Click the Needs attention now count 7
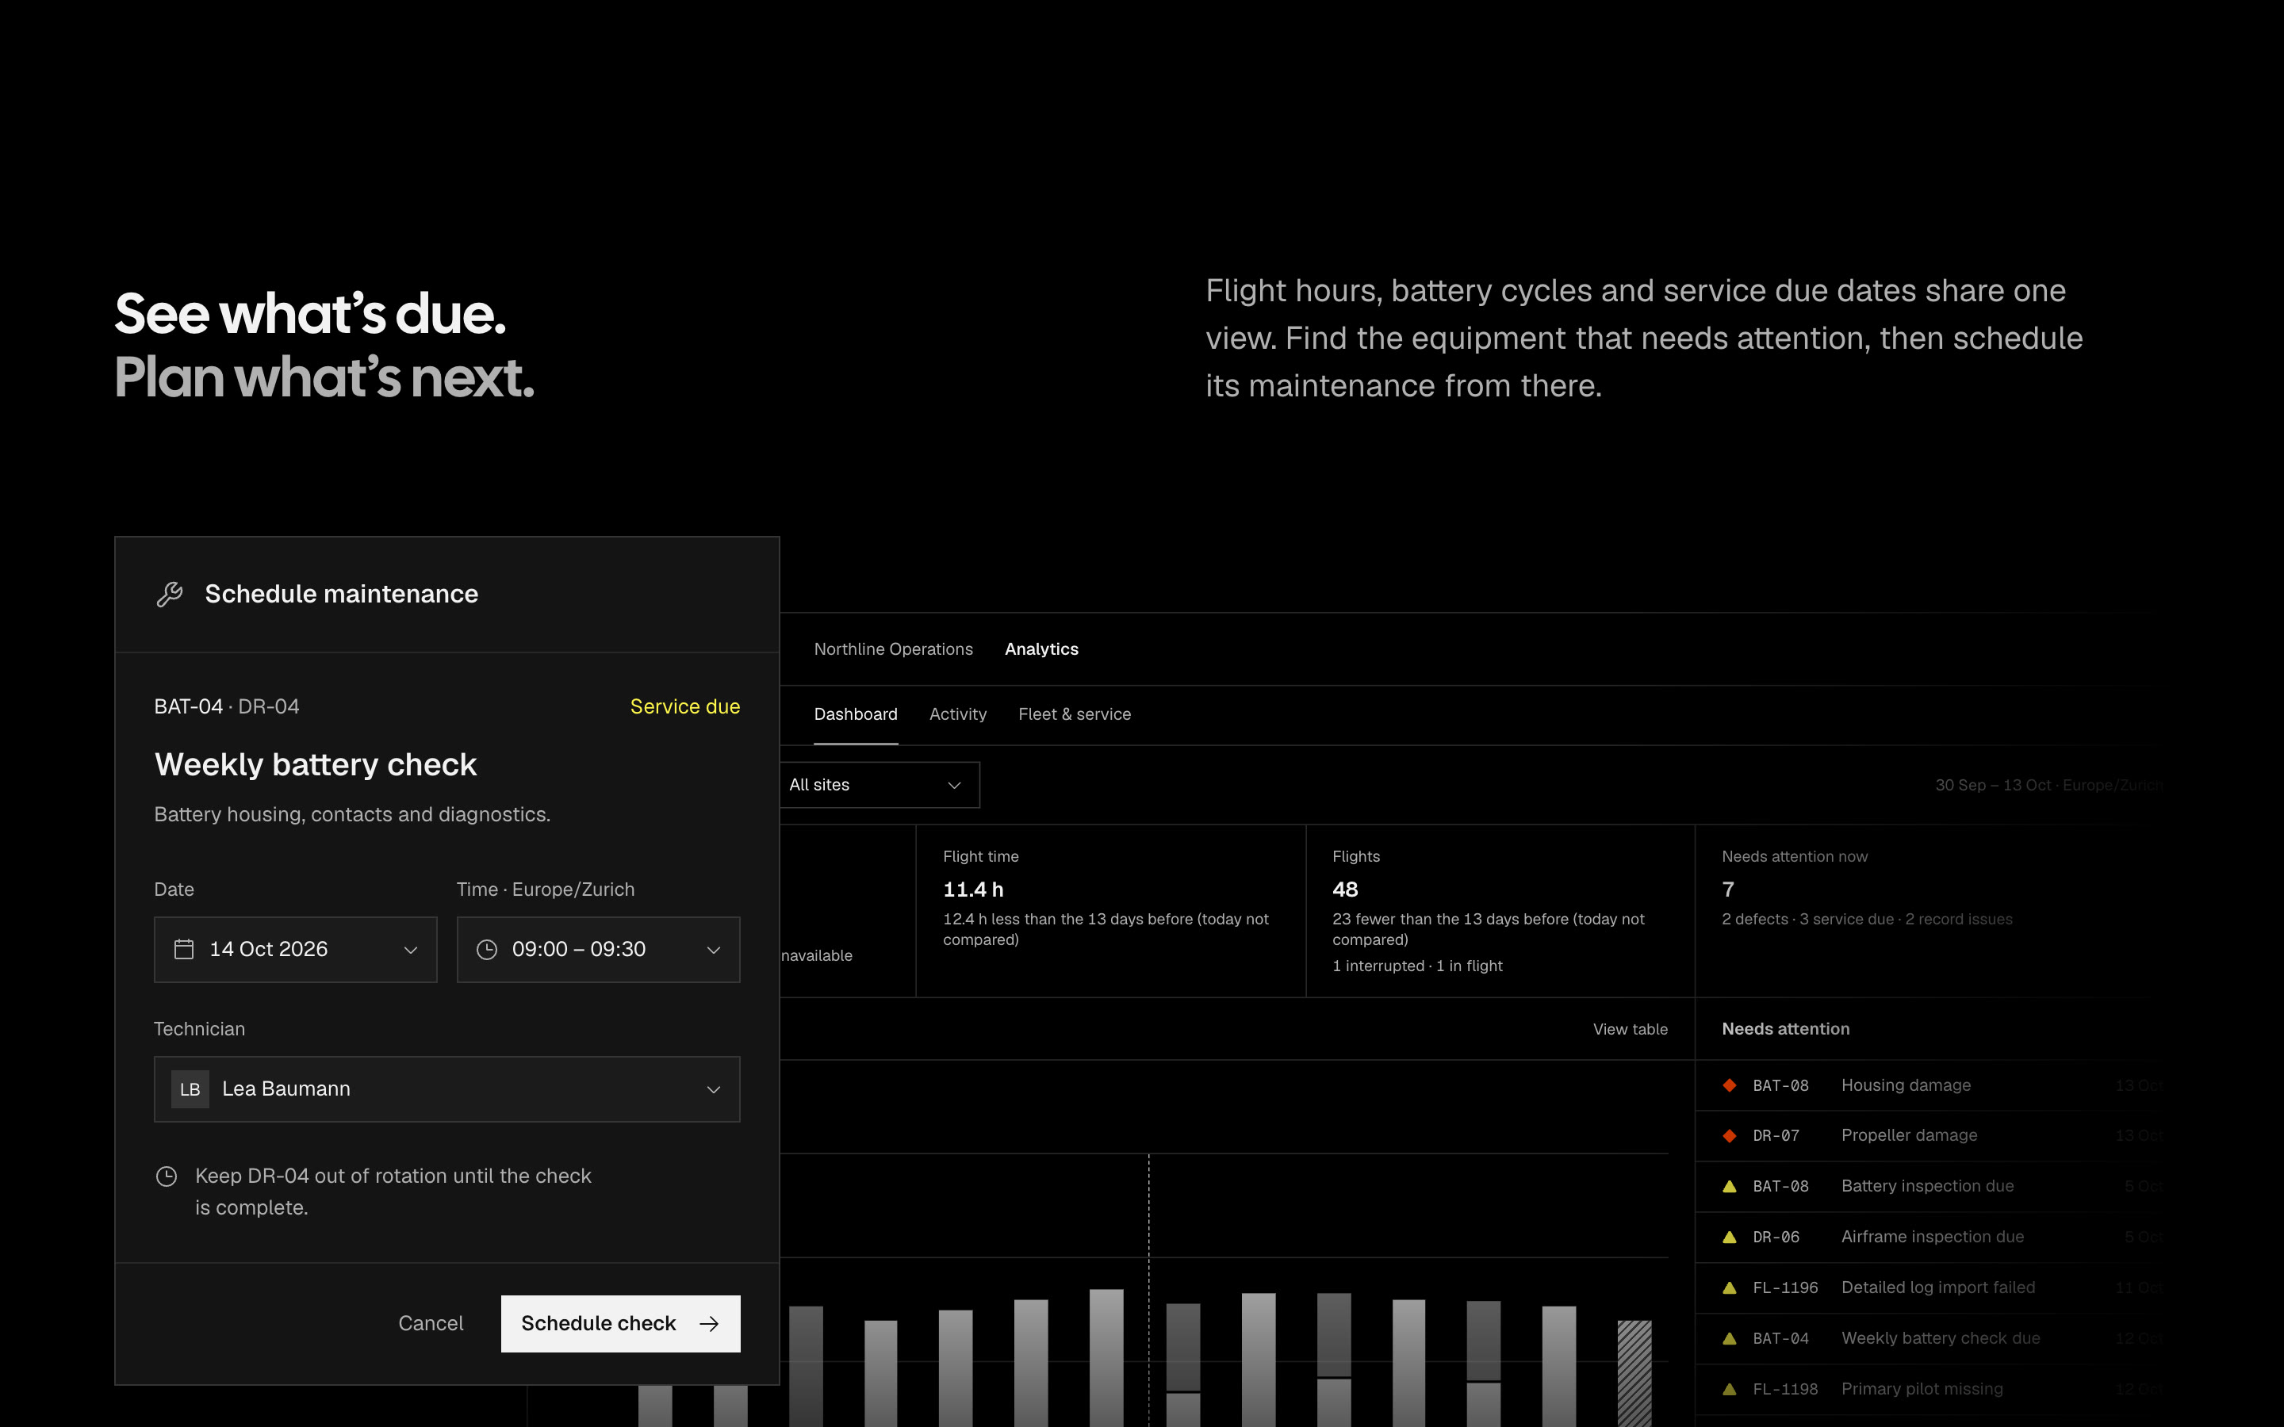The width and height of the screenshot is (2284, 1427). click(1728, 890)
